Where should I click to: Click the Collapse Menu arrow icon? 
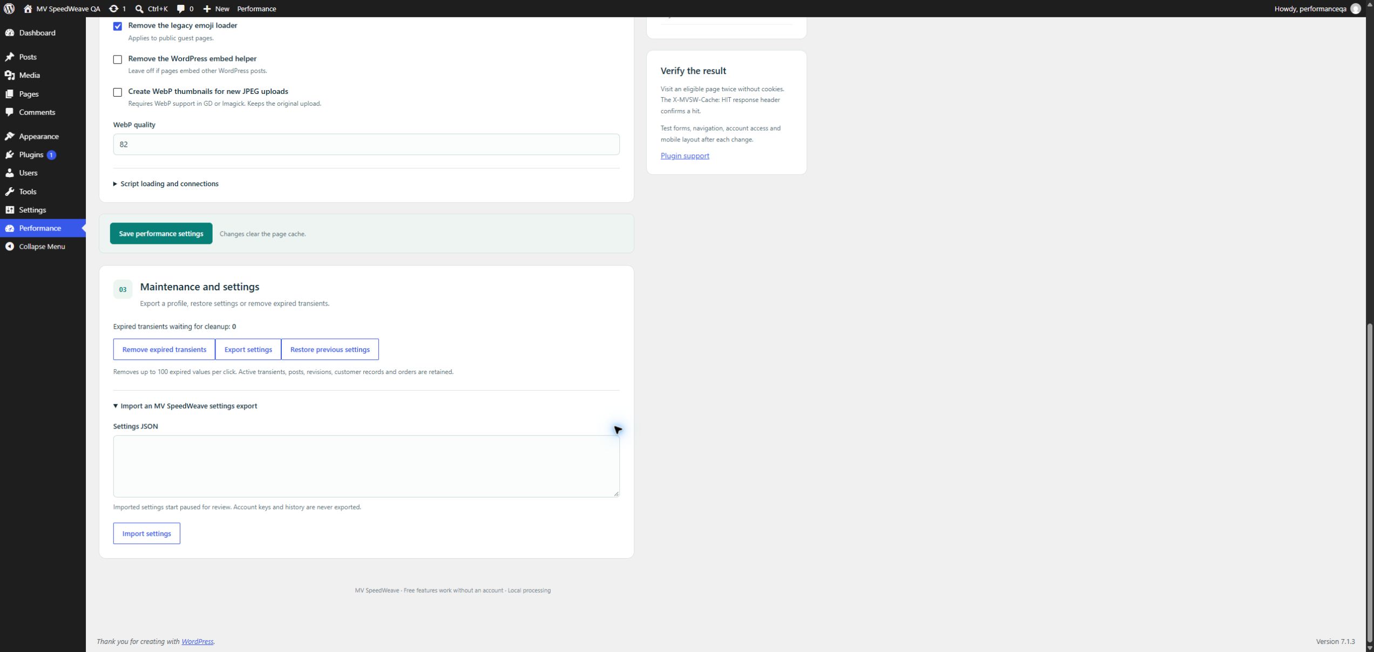10,247
